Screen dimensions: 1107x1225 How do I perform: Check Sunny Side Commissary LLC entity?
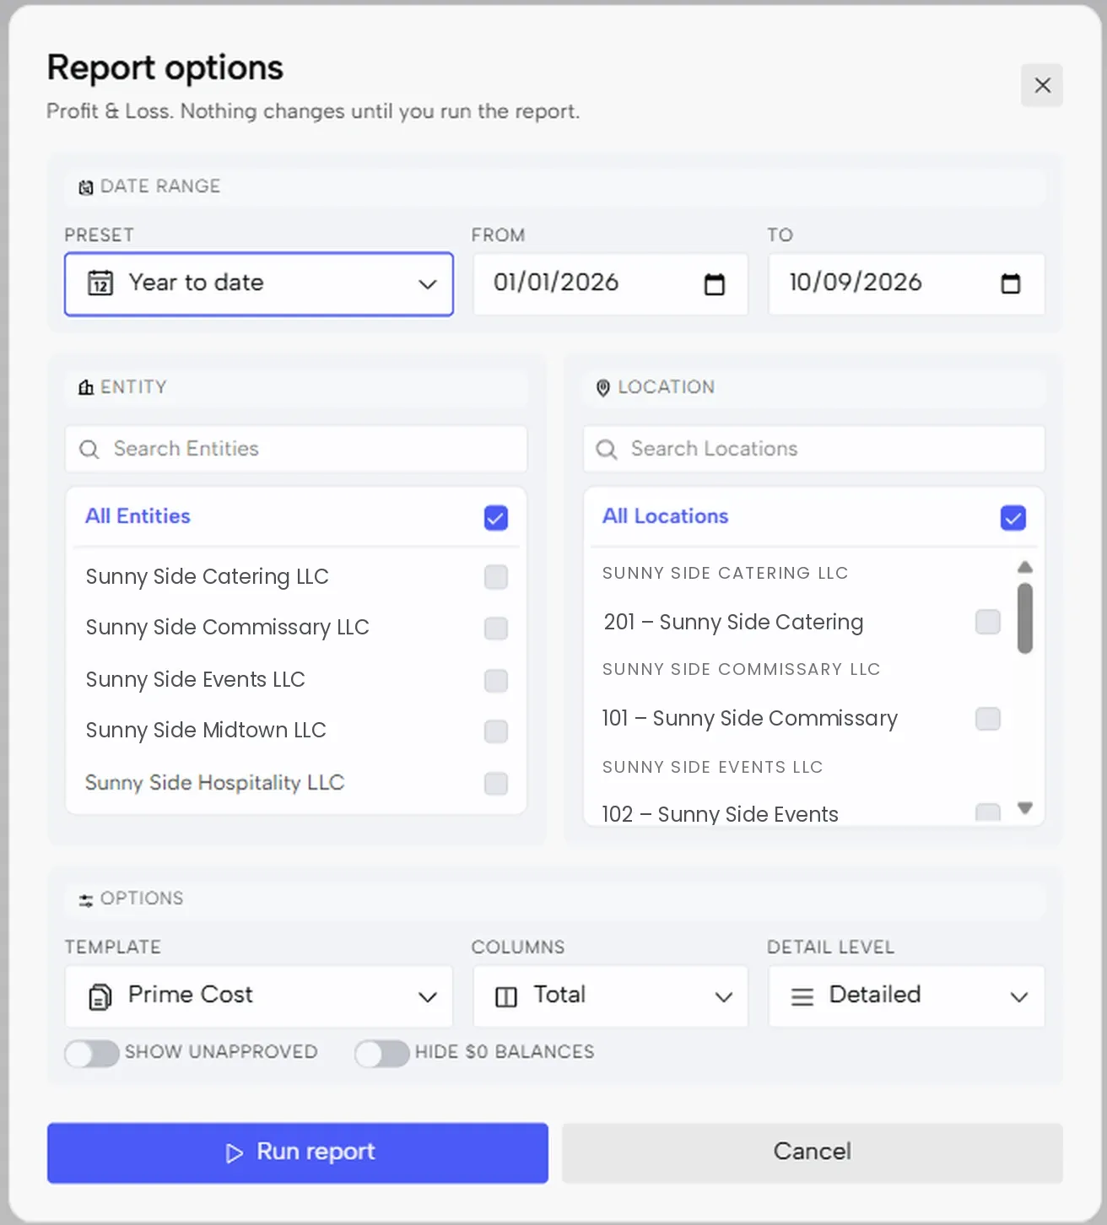tap(496, 629)
